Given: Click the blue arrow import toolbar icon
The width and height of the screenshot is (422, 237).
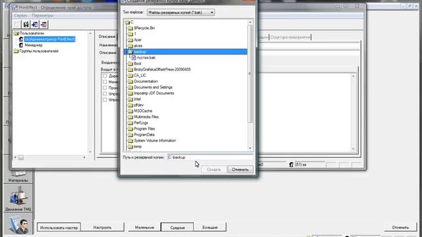Looking at the screenshot, I should (x=35, y=24).
